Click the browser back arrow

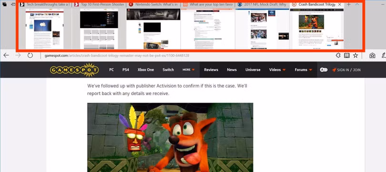click(x=6, y=56)
